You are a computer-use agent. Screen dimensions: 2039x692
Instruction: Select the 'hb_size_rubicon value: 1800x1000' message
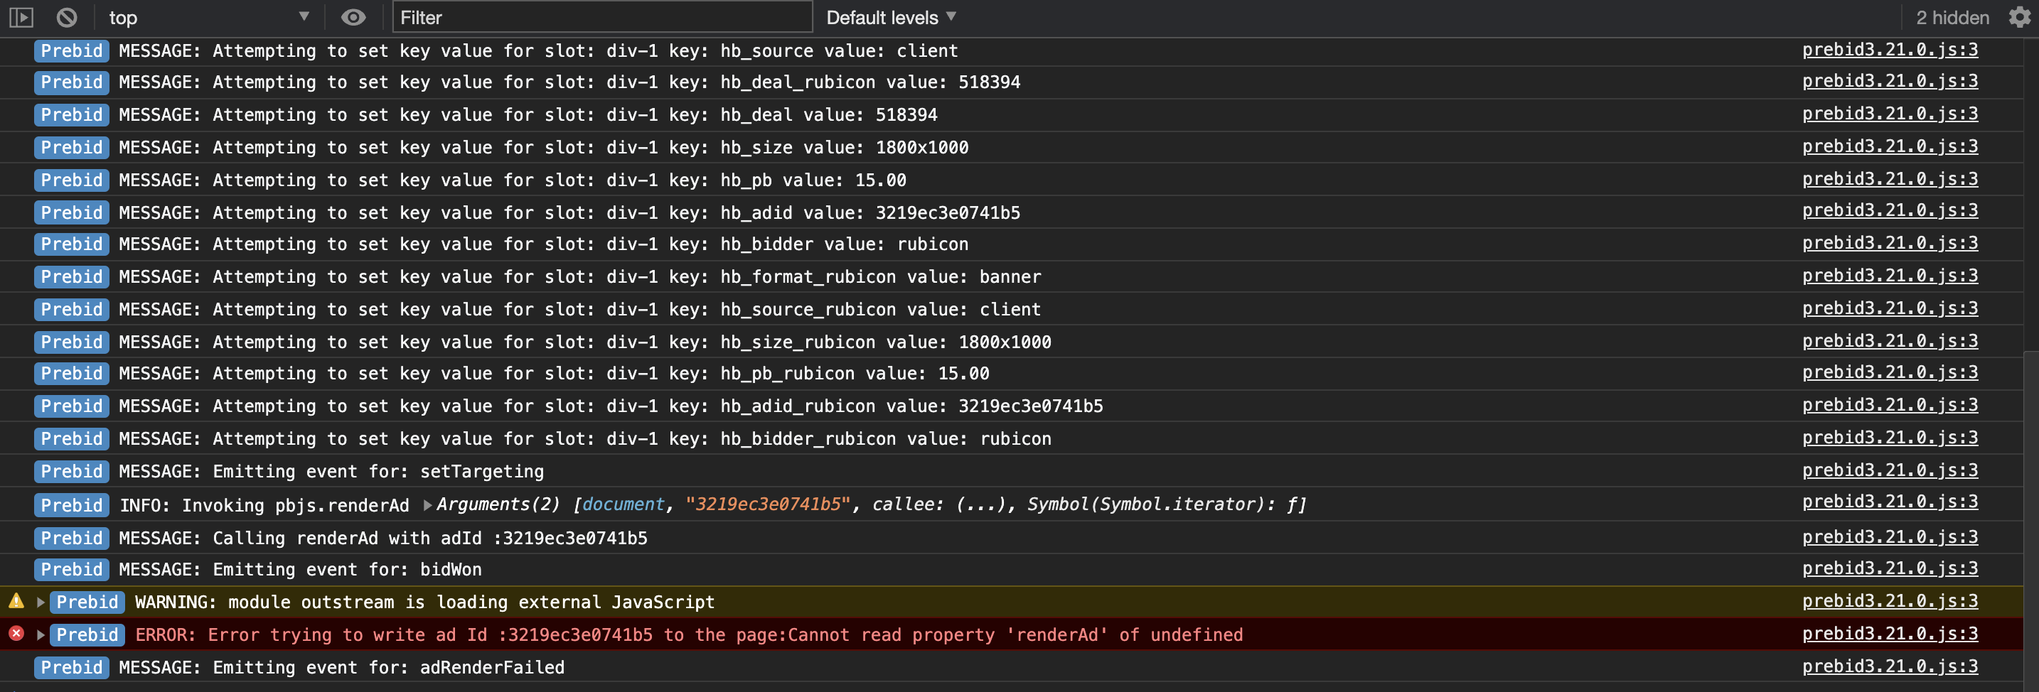click(x=585, y=342)
